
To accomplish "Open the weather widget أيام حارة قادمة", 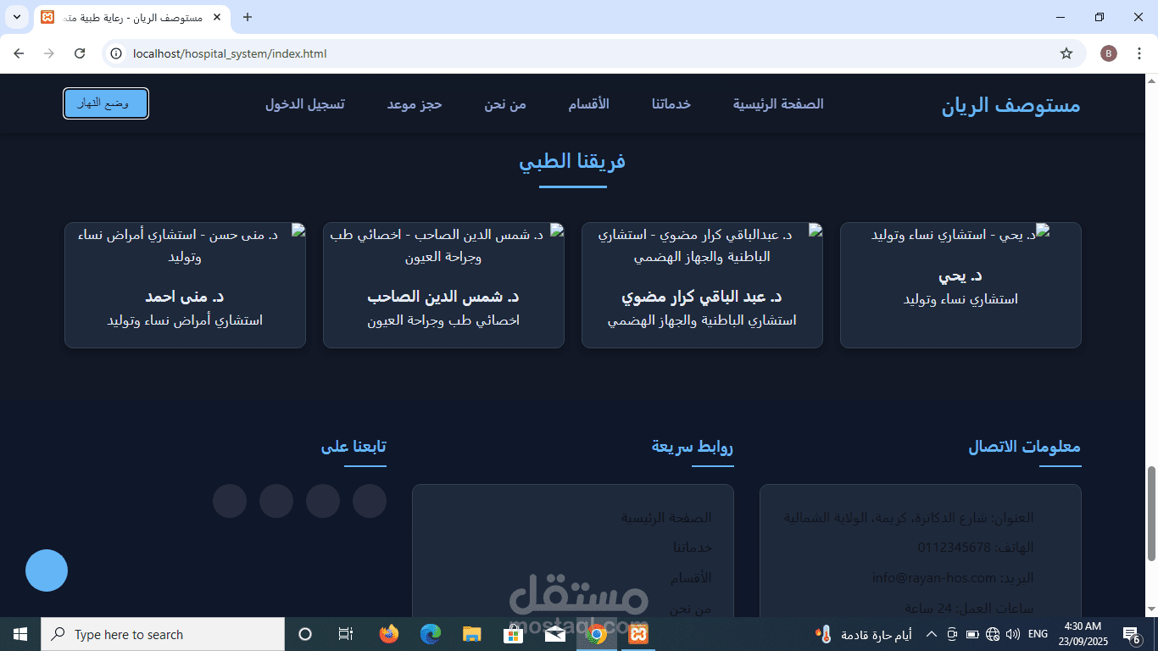I will click(865, 634).
